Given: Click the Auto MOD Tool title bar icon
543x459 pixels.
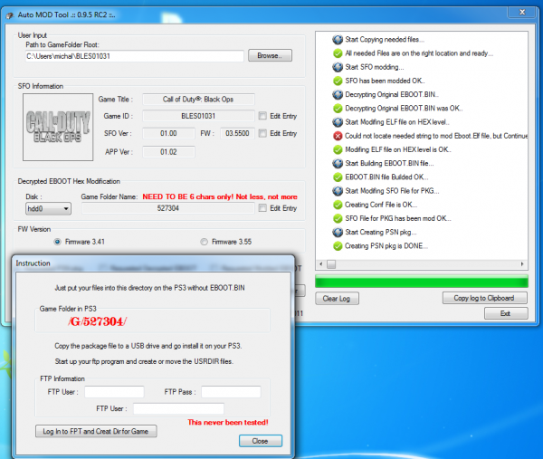Looking at the screenshot, I should pyautogui.click(x=10, y=15).
